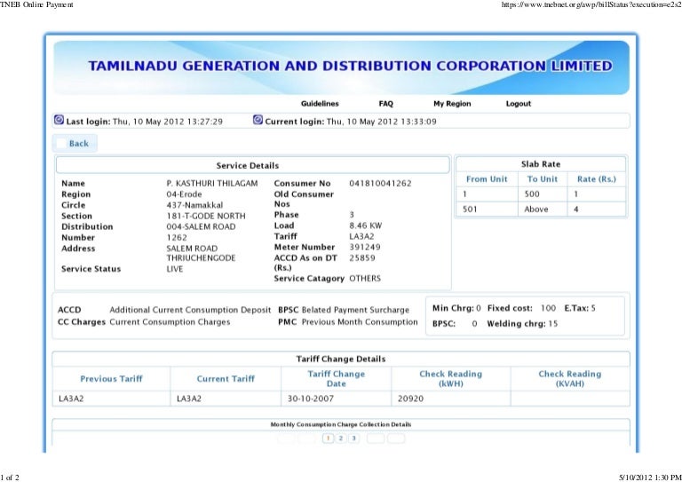Click the first page arrow in paginator
This screenshot has height=482, width=682.
(x=286, y=438)
